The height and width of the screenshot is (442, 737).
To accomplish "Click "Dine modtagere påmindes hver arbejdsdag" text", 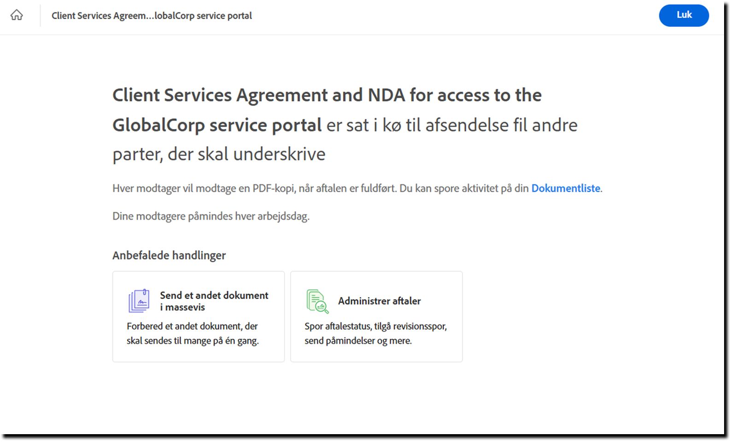I will pyautogui.click(x=211, y=216).
